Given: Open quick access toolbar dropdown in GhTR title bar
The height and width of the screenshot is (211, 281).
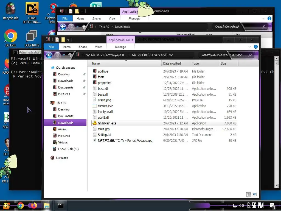Looking at the screenshot, I should coord(68,40).
